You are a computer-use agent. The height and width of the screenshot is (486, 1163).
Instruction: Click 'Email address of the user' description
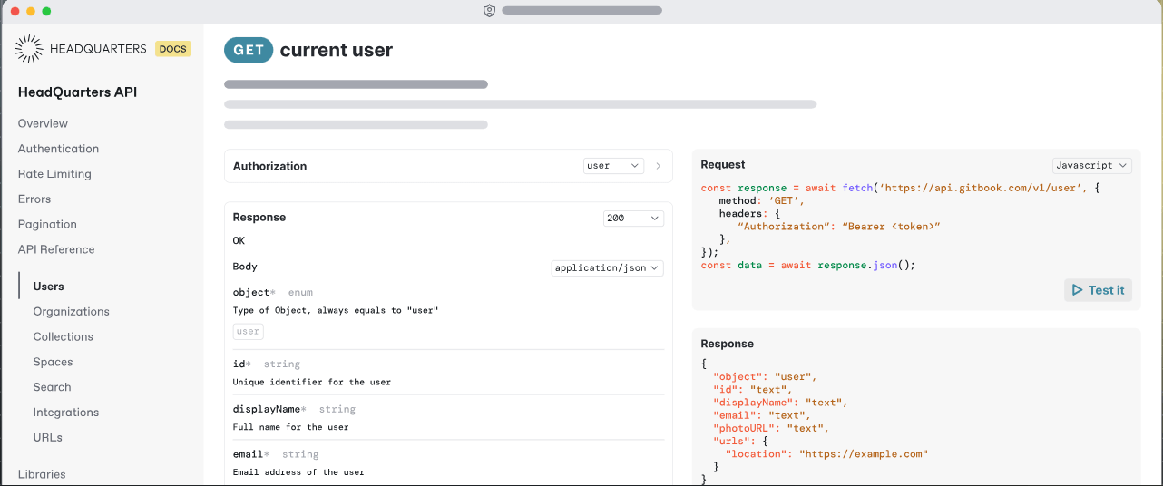(298, 472)
